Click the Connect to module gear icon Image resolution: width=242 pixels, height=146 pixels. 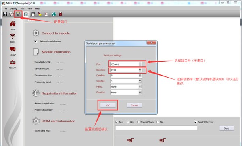tap(36, 33)
